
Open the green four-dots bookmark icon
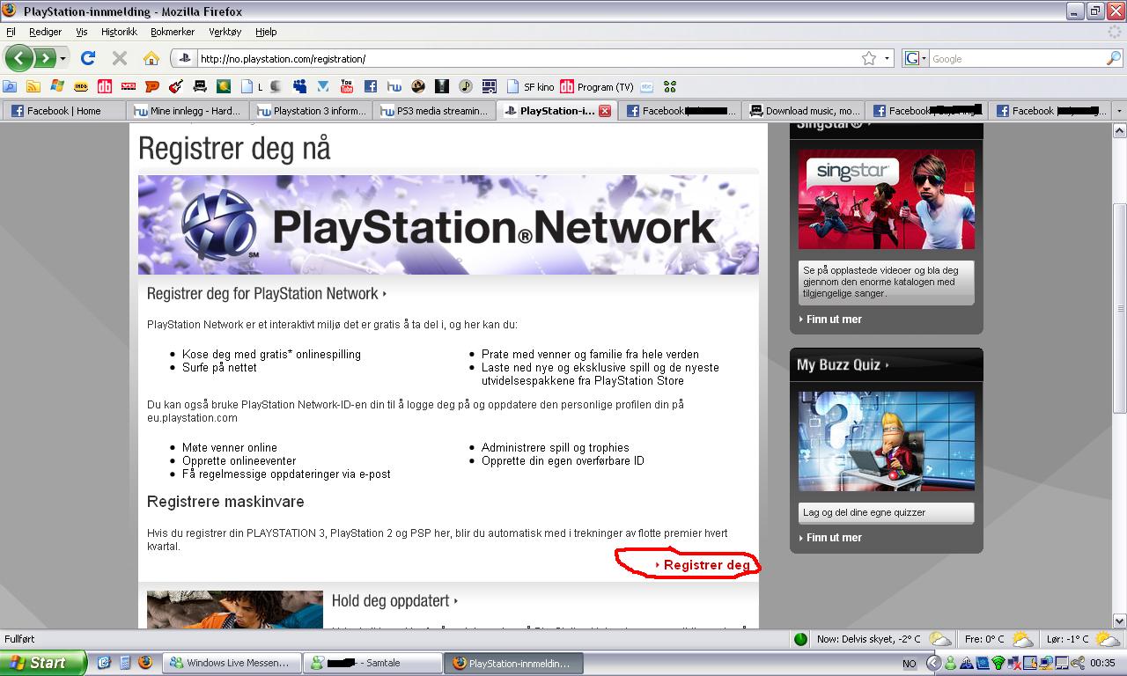[670, 86]
